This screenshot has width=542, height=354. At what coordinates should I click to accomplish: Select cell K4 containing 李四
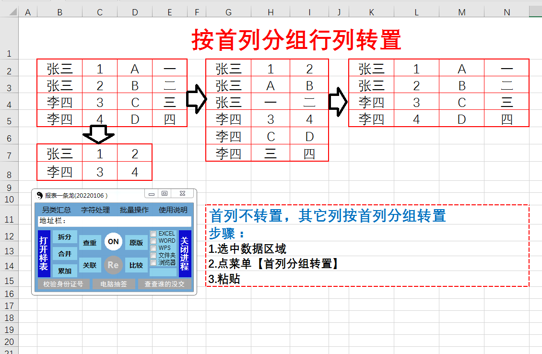[372, 102]
